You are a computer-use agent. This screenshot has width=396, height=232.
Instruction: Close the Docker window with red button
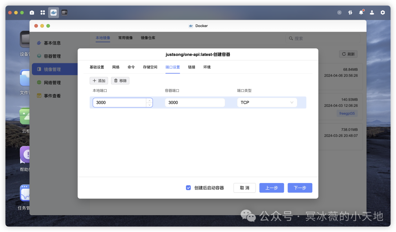(36, 26)
